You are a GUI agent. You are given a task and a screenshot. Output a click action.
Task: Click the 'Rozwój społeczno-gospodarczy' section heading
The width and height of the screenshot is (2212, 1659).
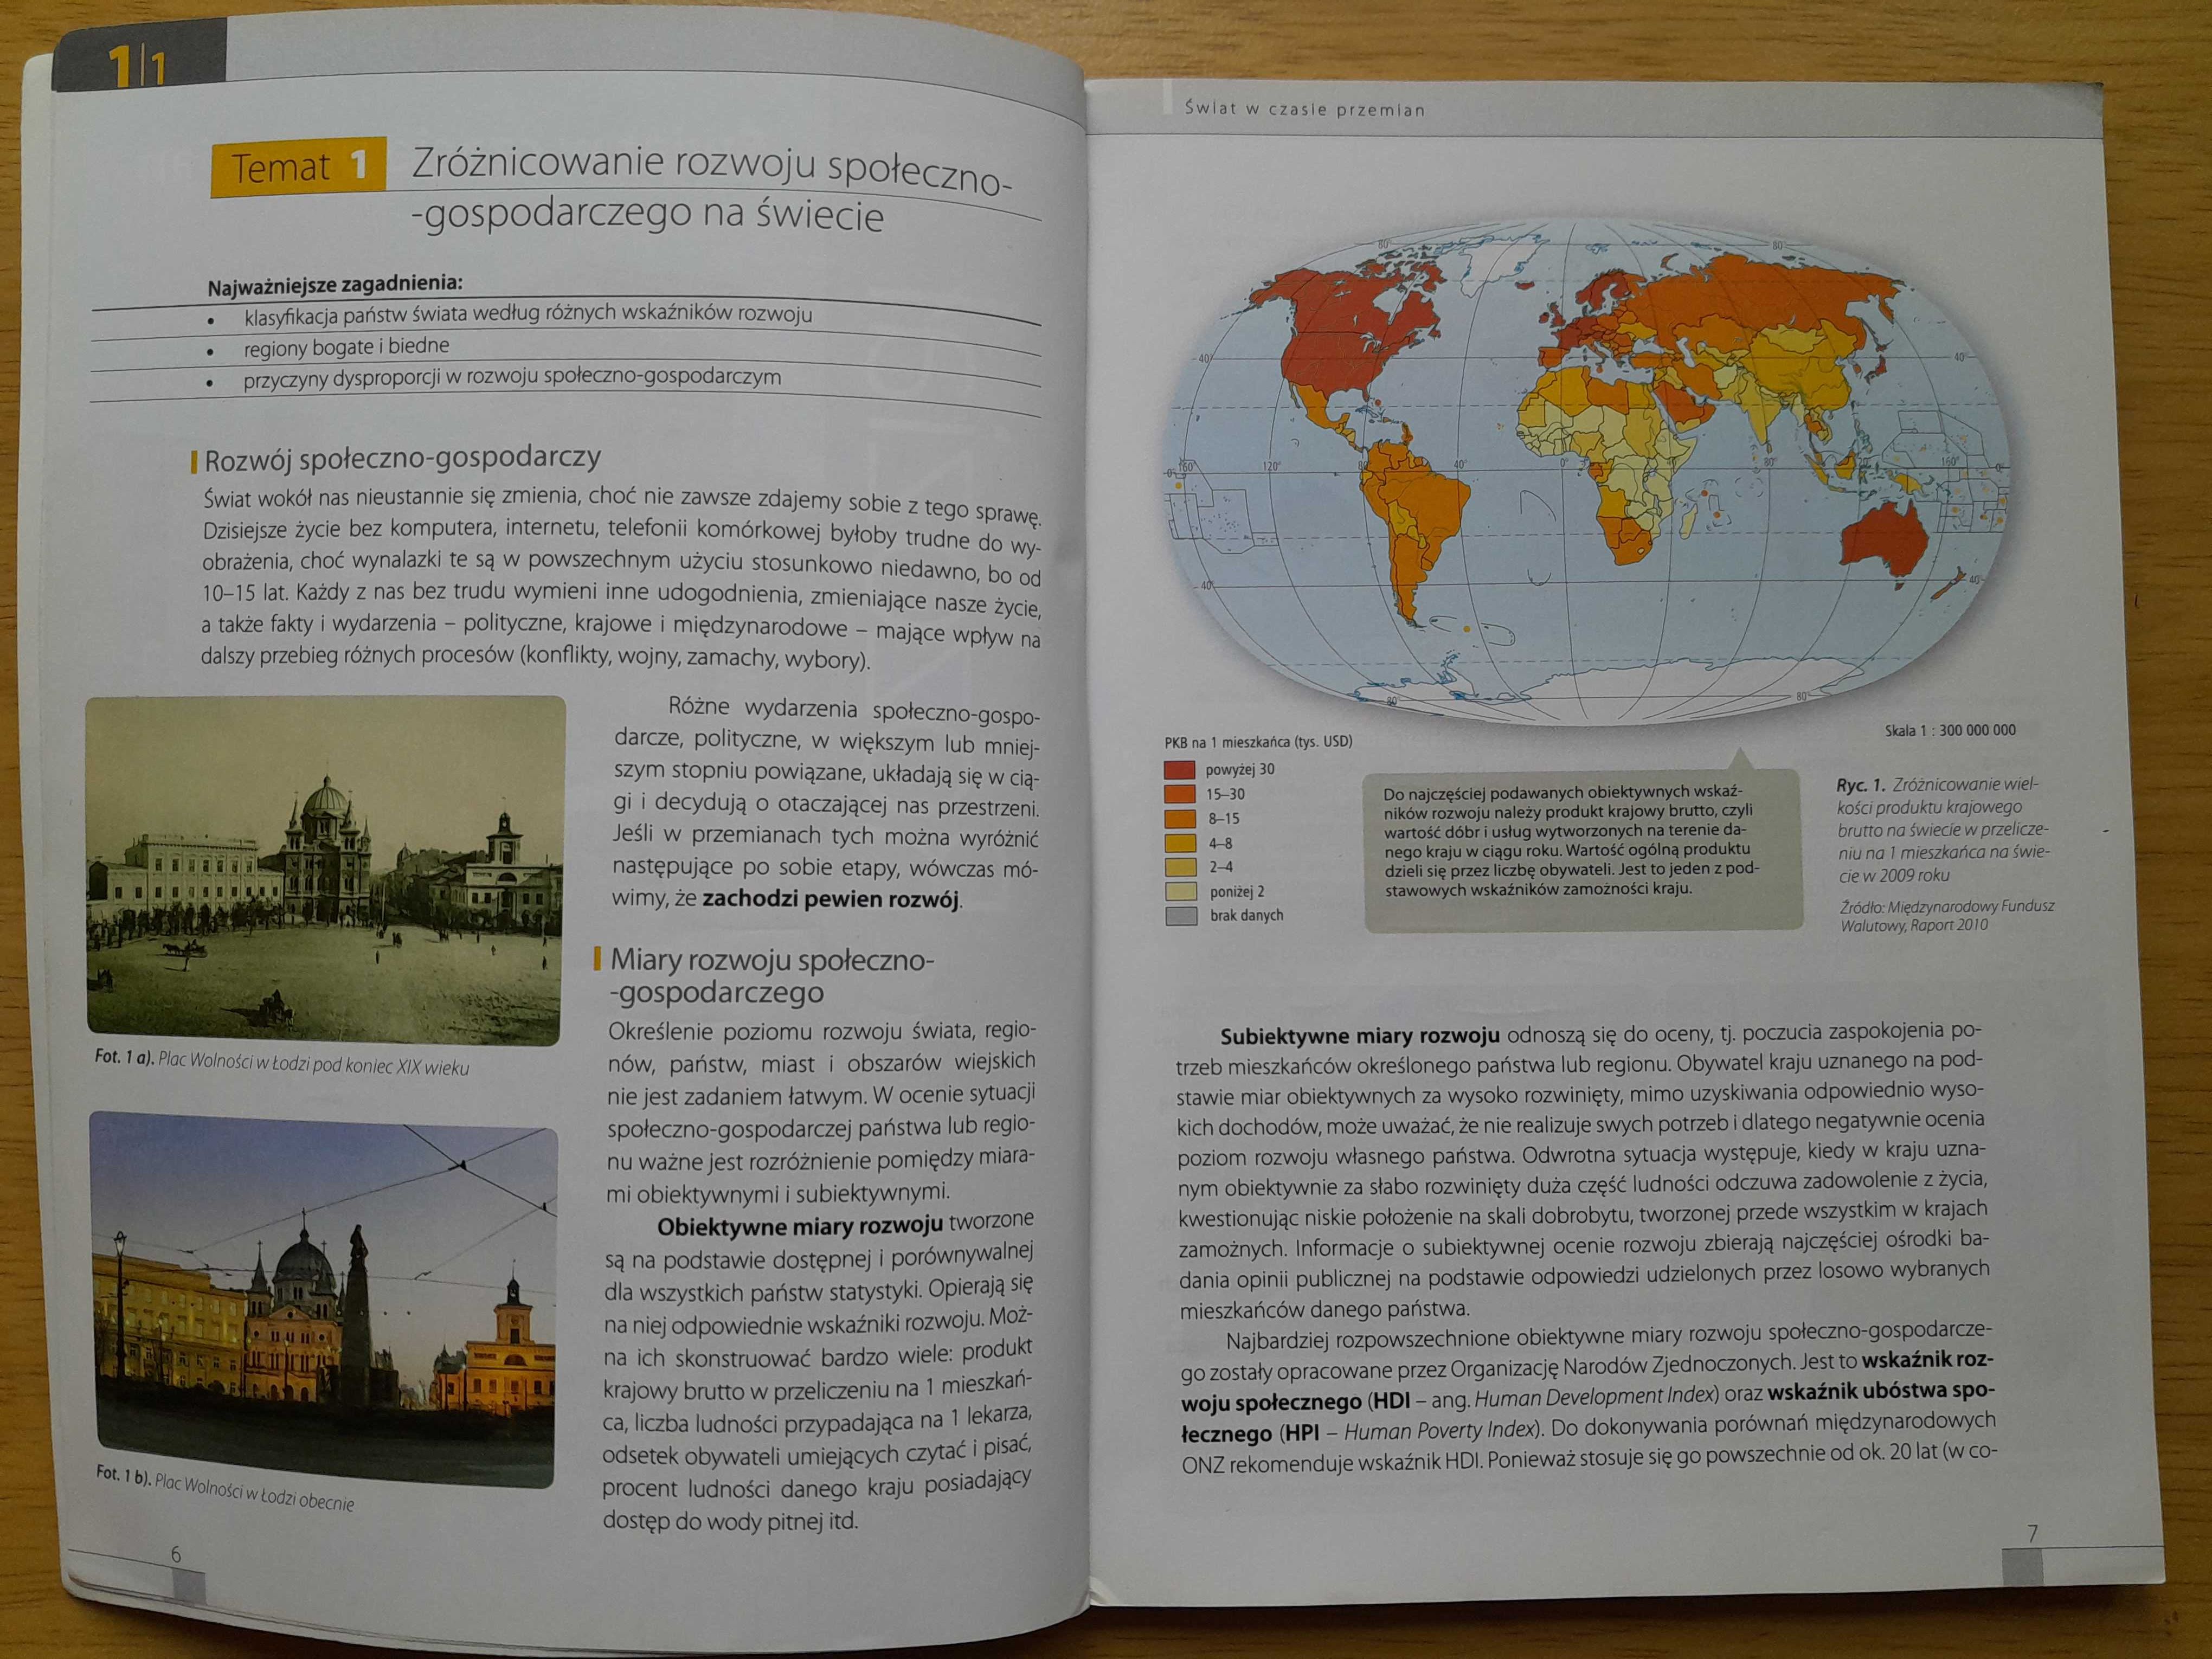coord(402,459)
